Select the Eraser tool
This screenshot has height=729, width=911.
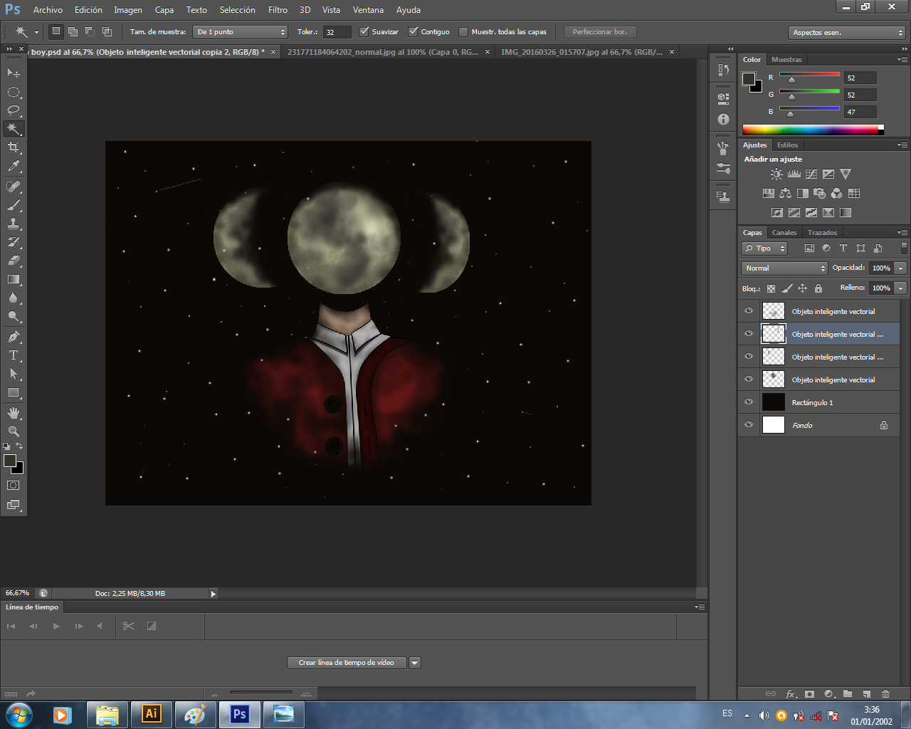pyautogui.click(x=14, y=261)
